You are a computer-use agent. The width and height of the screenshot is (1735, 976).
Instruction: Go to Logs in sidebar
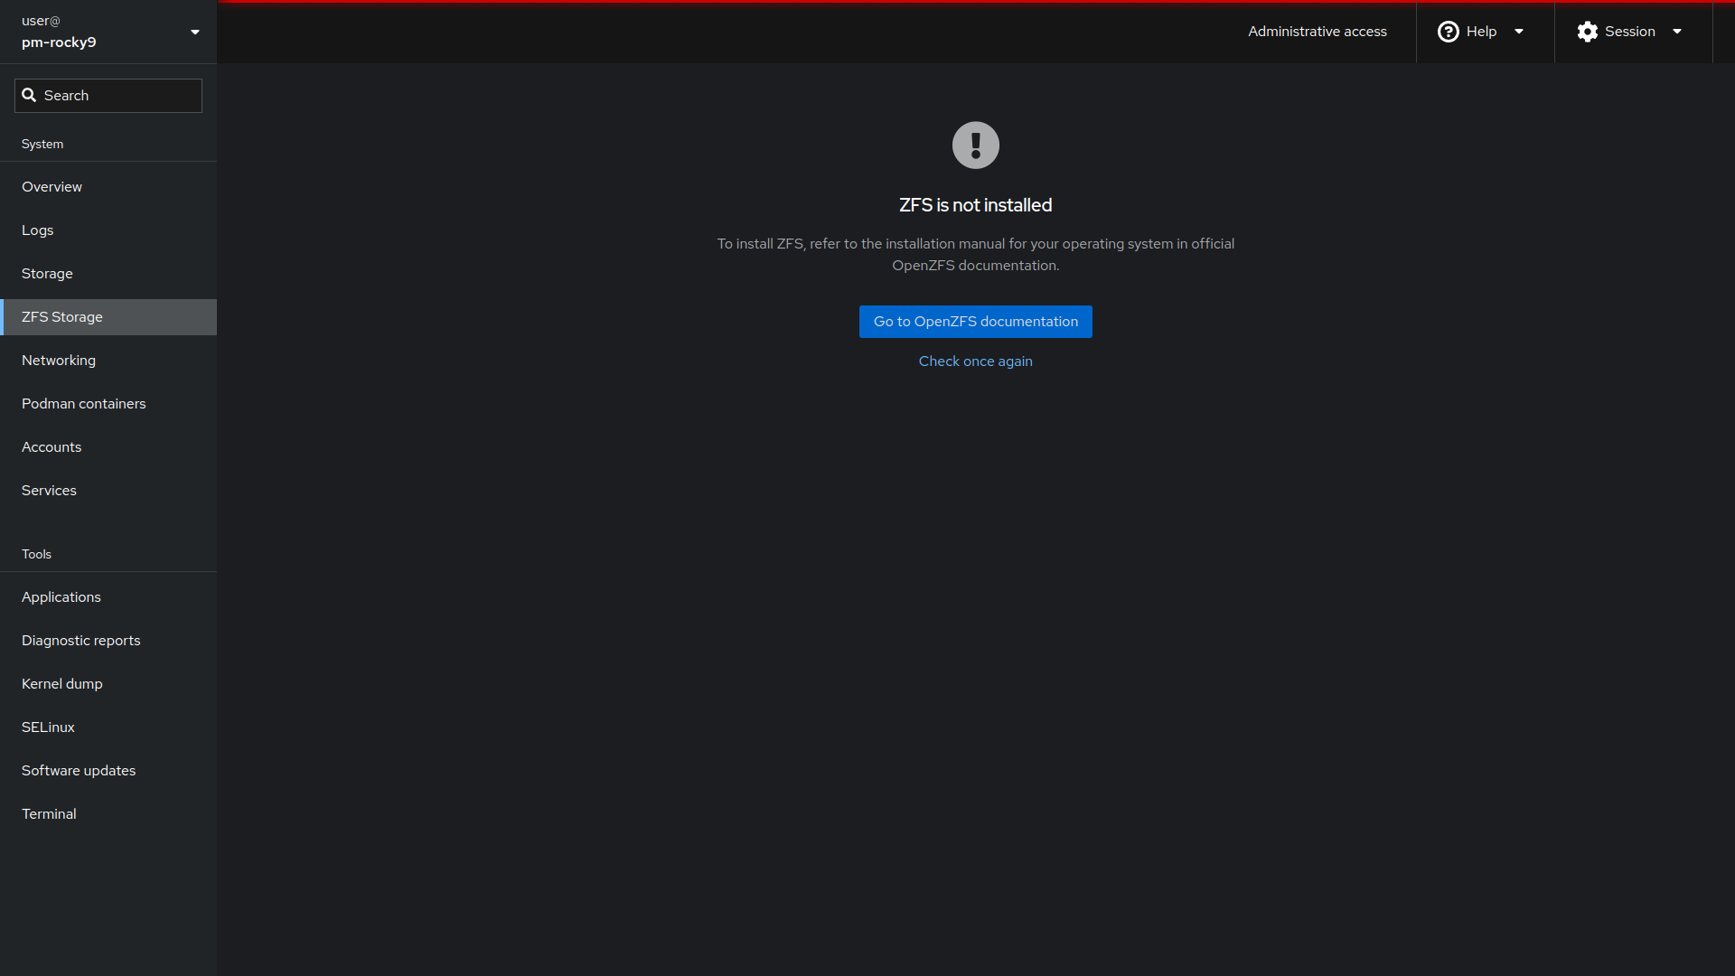tap(108, 230)
